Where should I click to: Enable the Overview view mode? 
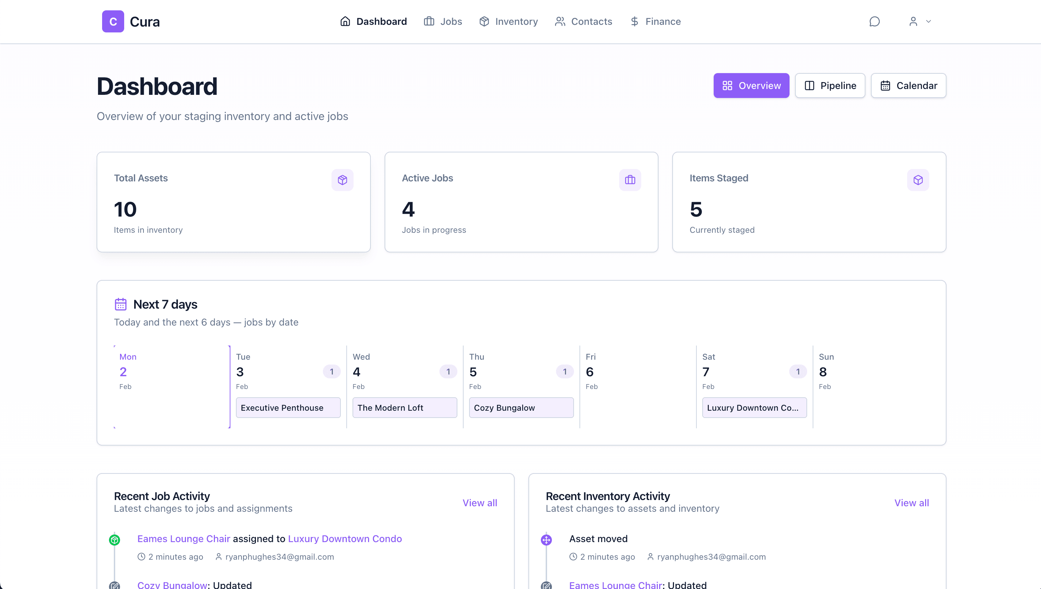[751, 86]
